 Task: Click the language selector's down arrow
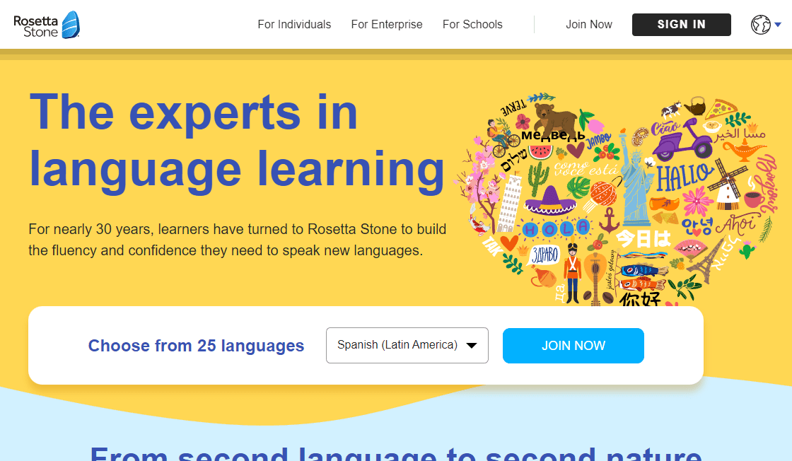[x=471, y=345]
